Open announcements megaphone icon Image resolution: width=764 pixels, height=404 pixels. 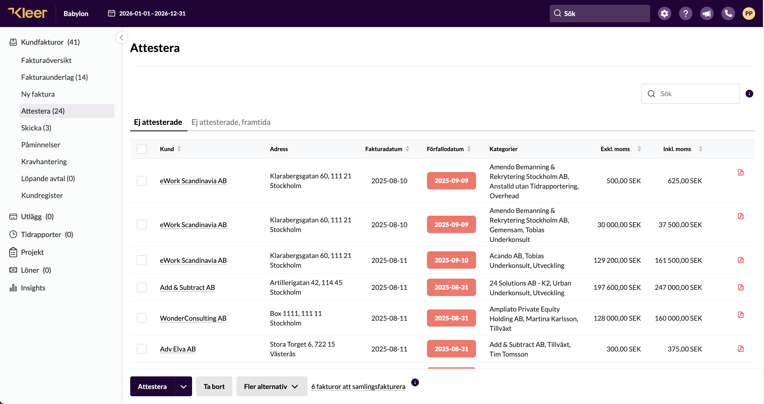(x=707, y=13)
